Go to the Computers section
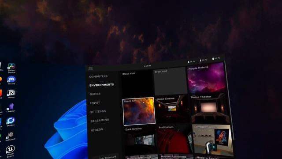 pyautogui.click(x=98, y=76)
